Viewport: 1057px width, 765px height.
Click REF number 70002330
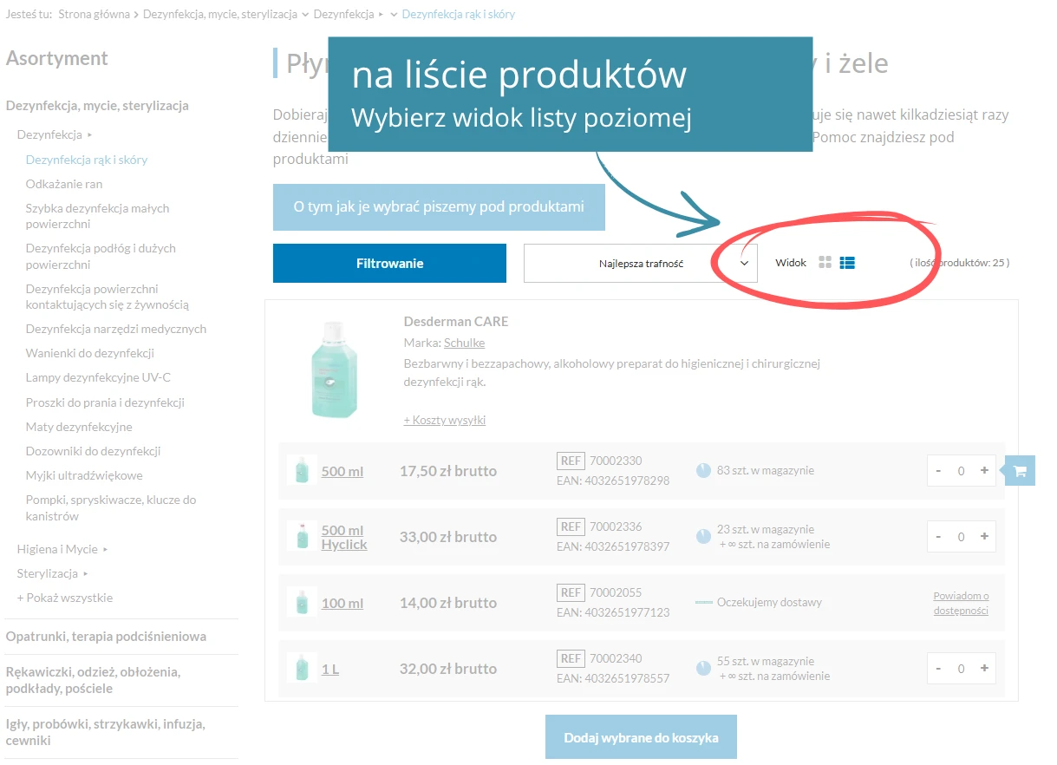tap(616, 461)
